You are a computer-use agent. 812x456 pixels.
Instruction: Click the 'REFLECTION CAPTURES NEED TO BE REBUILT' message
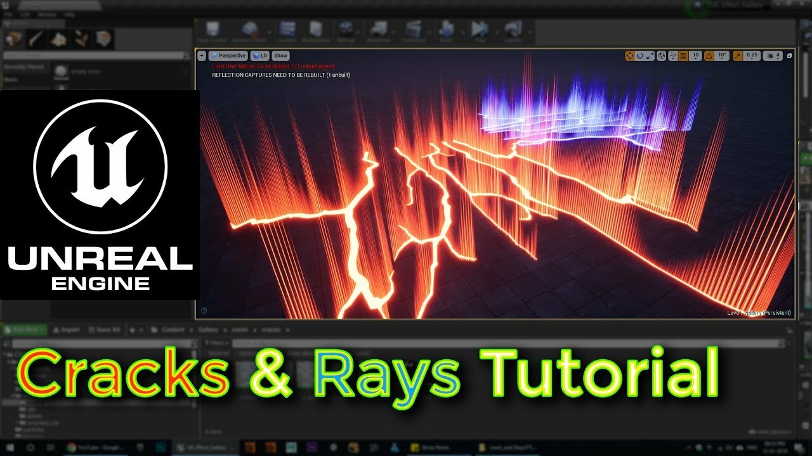pos(281,75)
